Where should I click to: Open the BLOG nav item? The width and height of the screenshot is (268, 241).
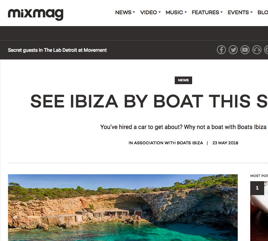263,13
